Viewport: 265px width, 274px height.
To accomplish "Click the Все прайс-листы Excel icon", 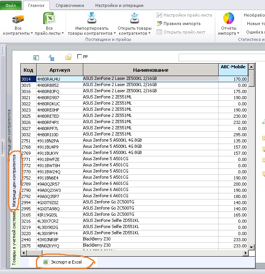I will tap(49, 18).
